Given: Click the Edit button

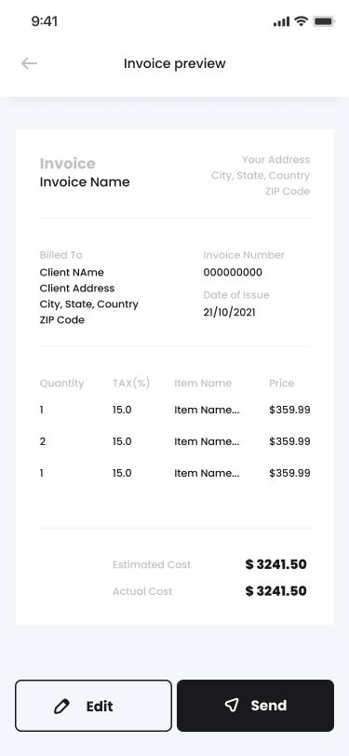Looking at the screenshot, I should point(93,706).
